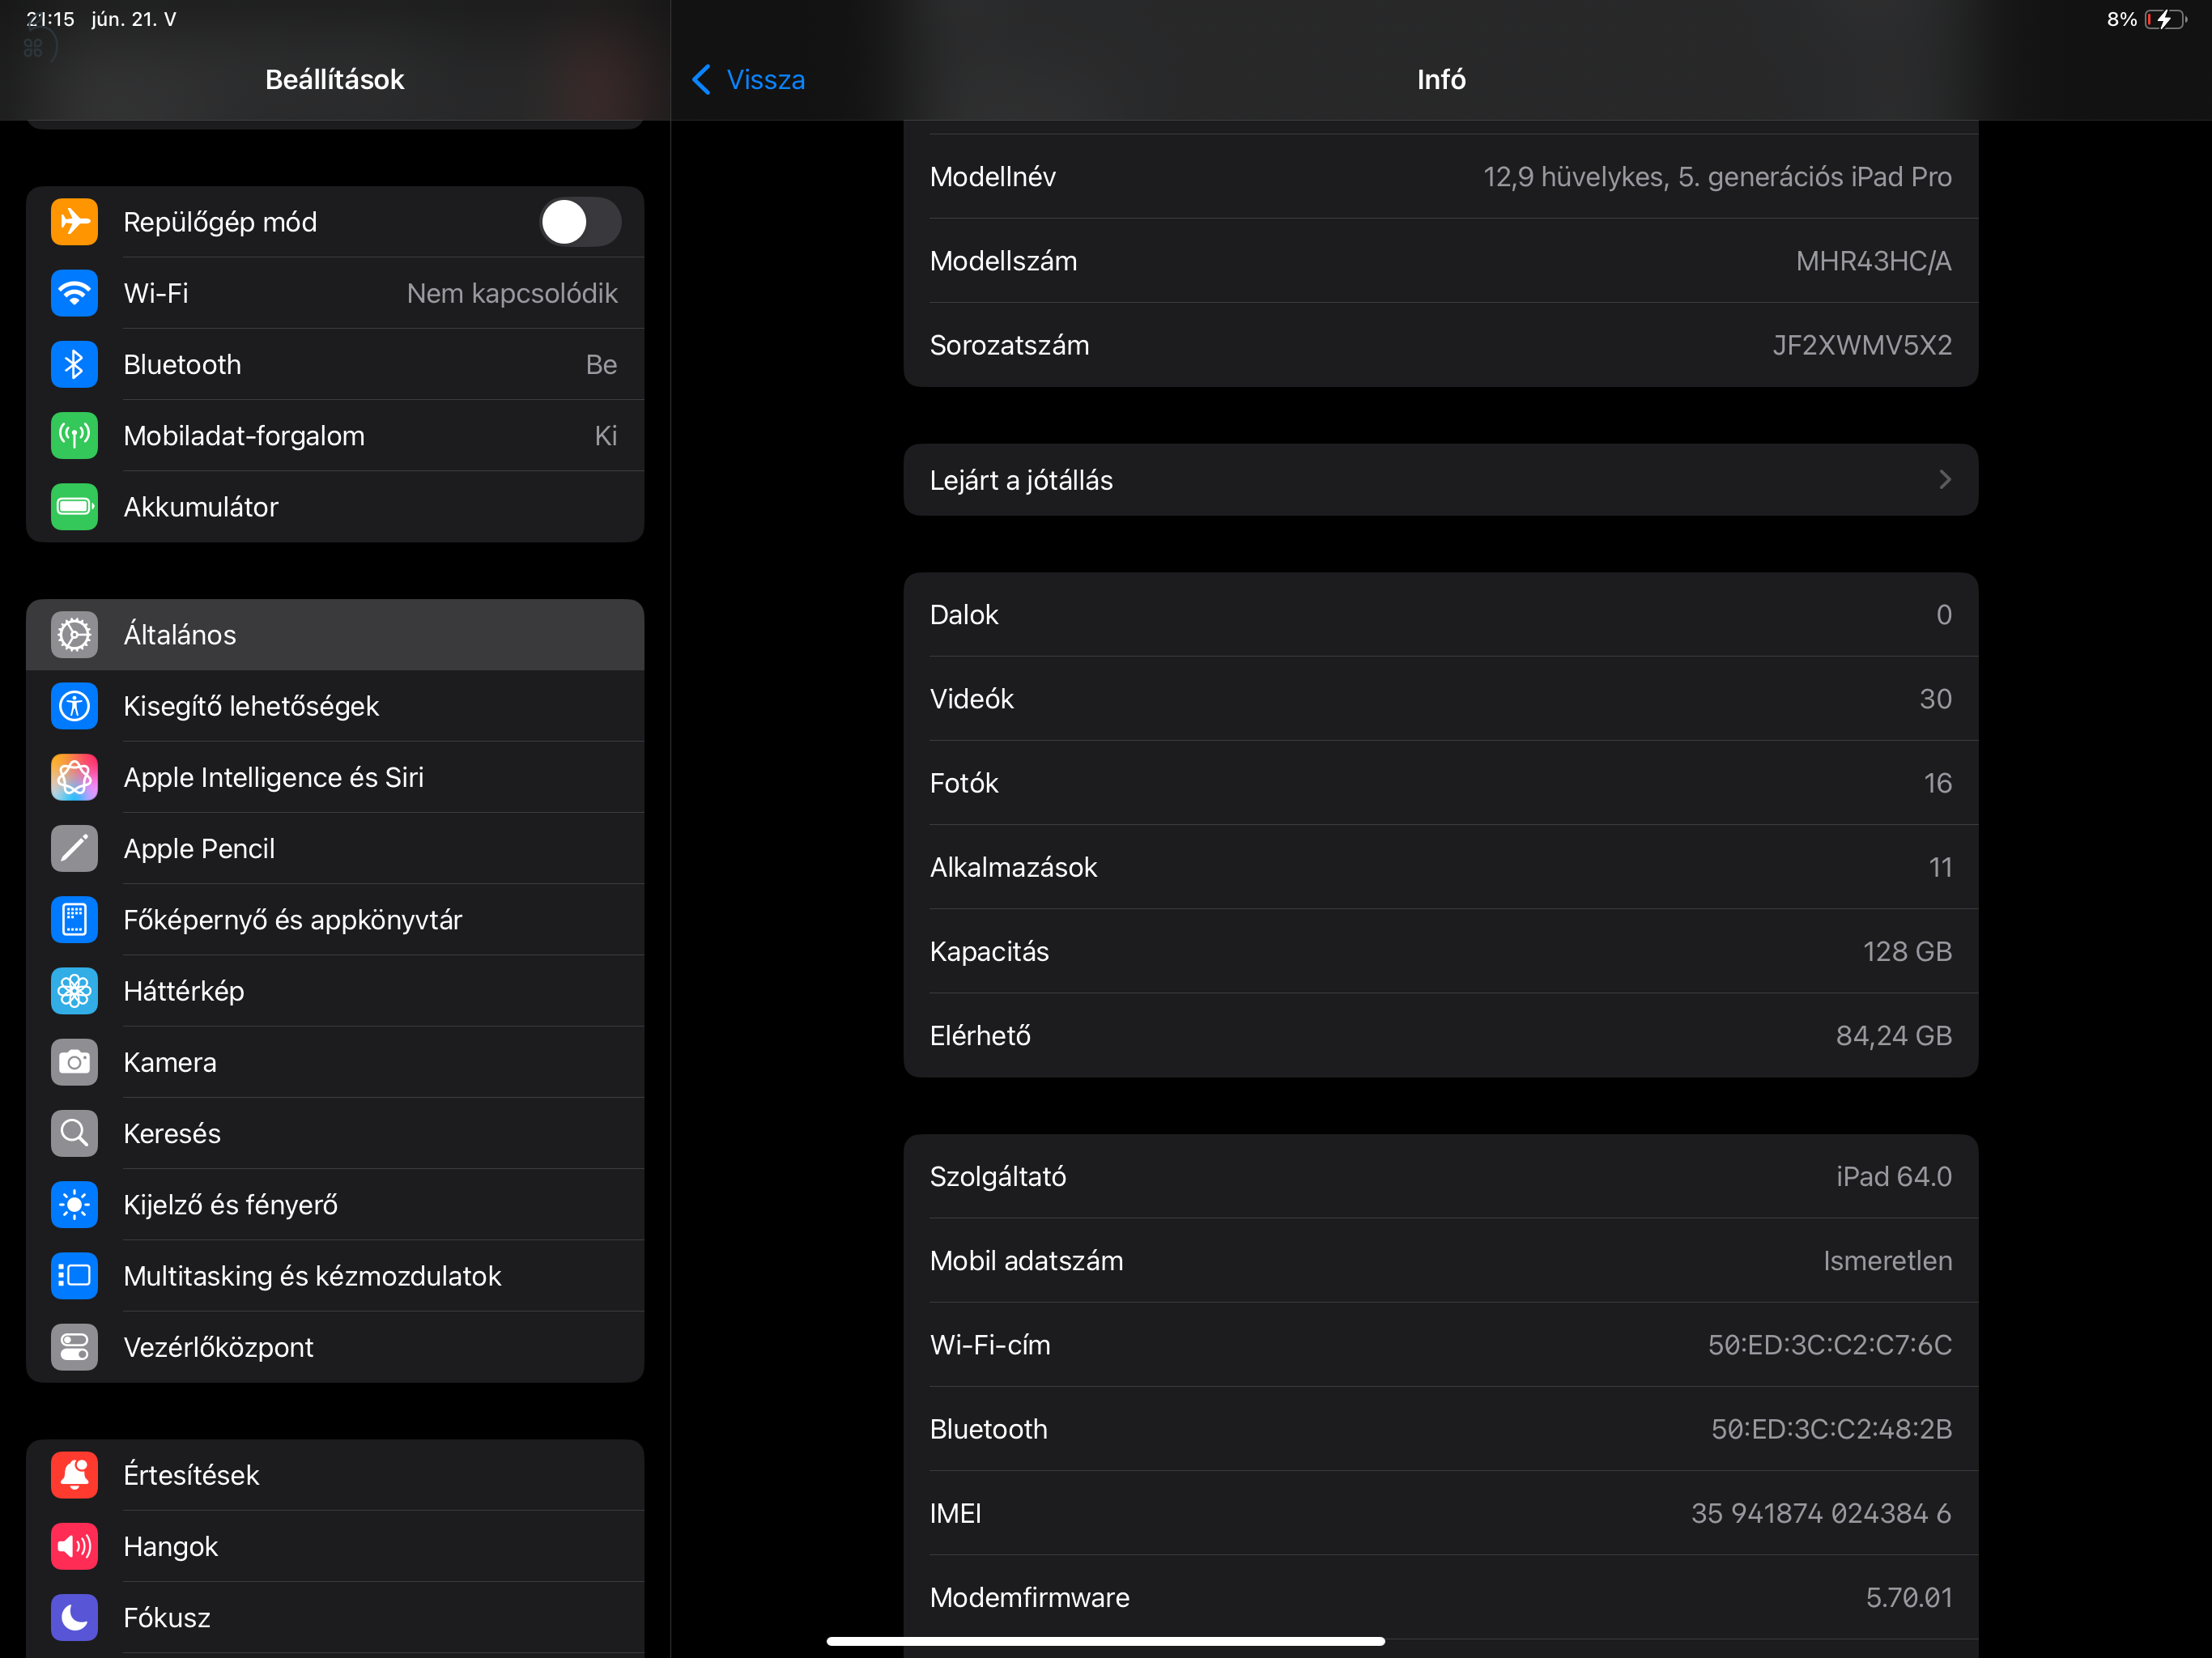
Task: Tap the Hangok speaker icon
Action: coord(74,1547)
